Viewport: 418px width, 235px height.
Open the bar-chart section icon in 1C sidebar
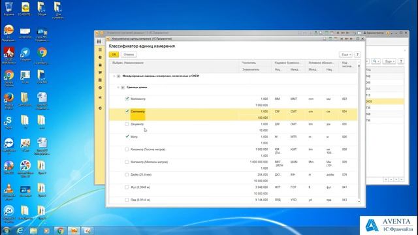tap(100, 97)
